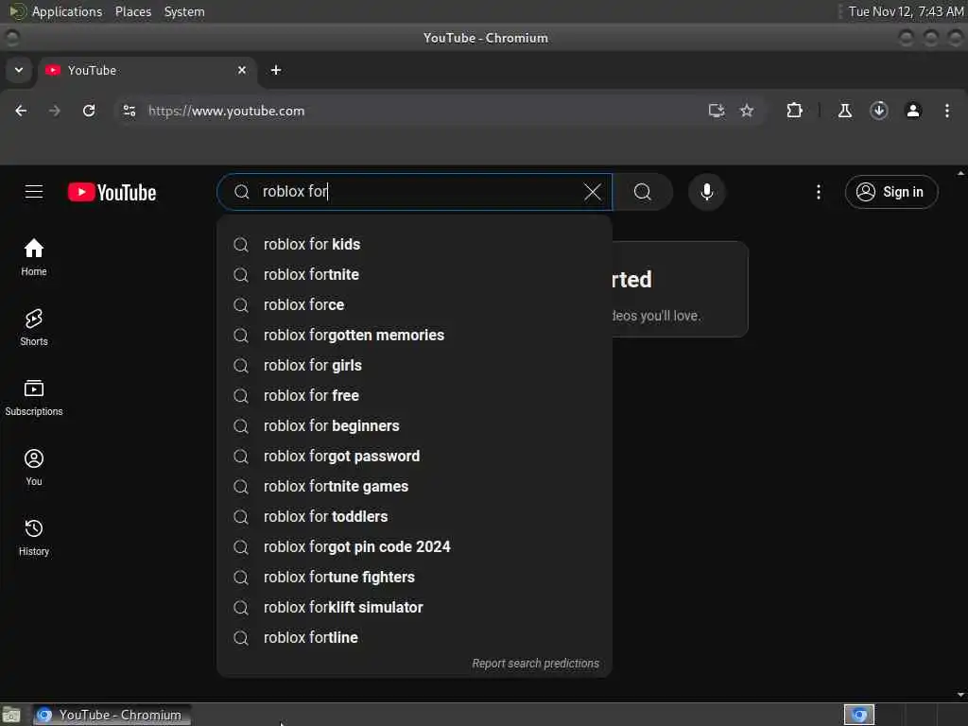Image resolution: width=968 pixels, height=726 pixels.
Task: Reload the YouTube page
Action: [89, 111]
